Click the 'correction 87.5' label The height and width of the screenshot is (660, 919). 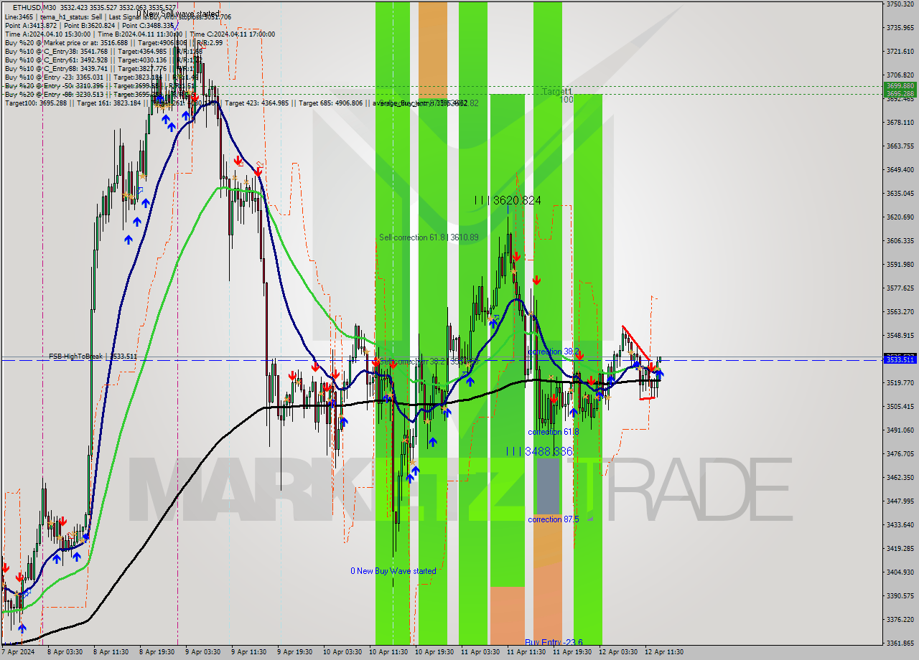[x=553, y=519]
